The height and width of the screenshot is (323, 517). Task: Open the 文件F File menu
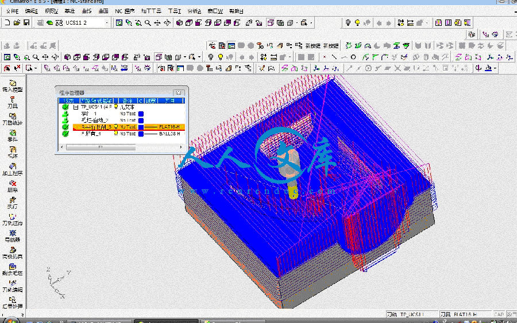(x=12, y=11)
